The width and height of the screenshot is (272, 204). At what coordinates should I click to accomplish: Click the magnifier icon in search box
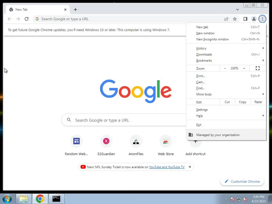(69, 120)
